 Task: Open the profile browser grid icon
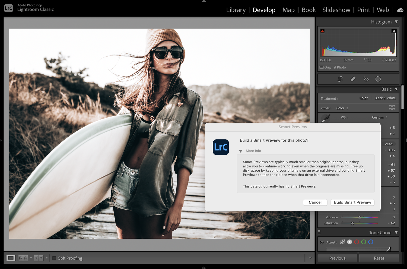pos(392,108)
